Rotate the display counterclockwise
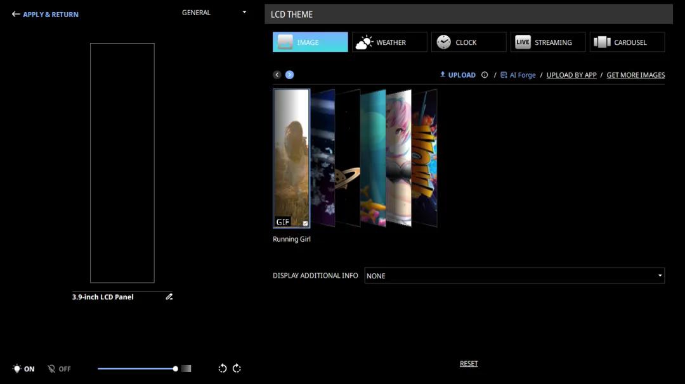The width and height of the screenshot is (685, 384). [x=223, y=368]
